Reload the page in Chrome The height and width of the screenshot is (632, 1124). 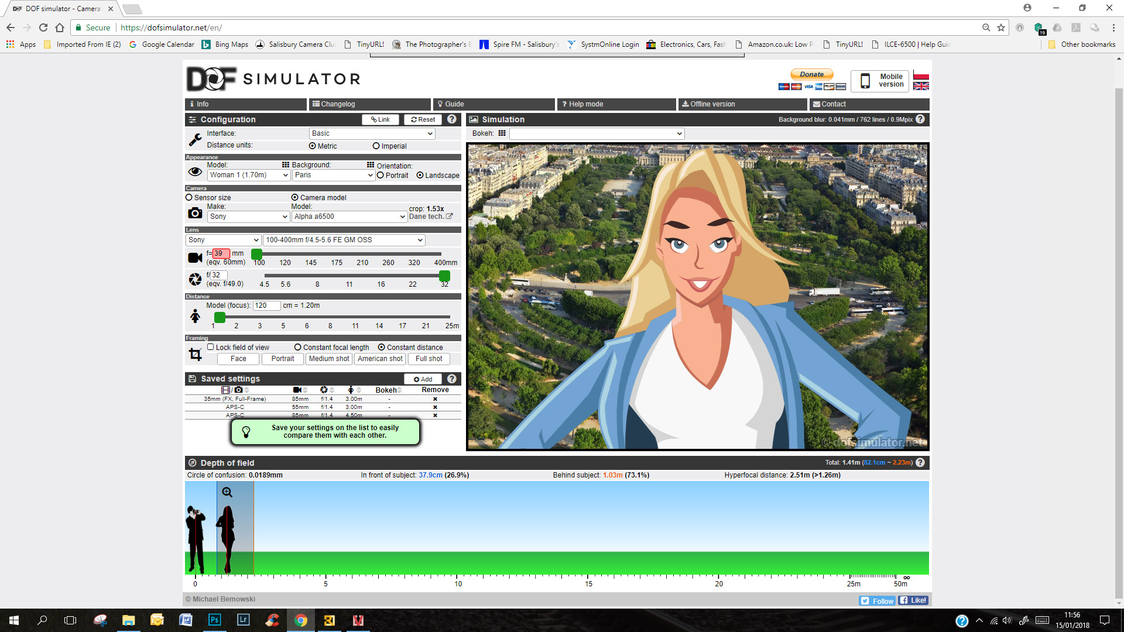tap(43, 28)
